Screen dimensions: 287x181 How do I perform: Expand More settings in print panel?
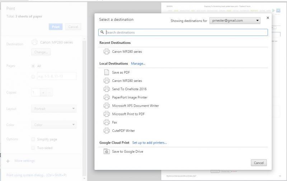pos(24,161)
